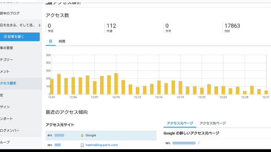Open the 記事の管理 sidebar item

6,48
